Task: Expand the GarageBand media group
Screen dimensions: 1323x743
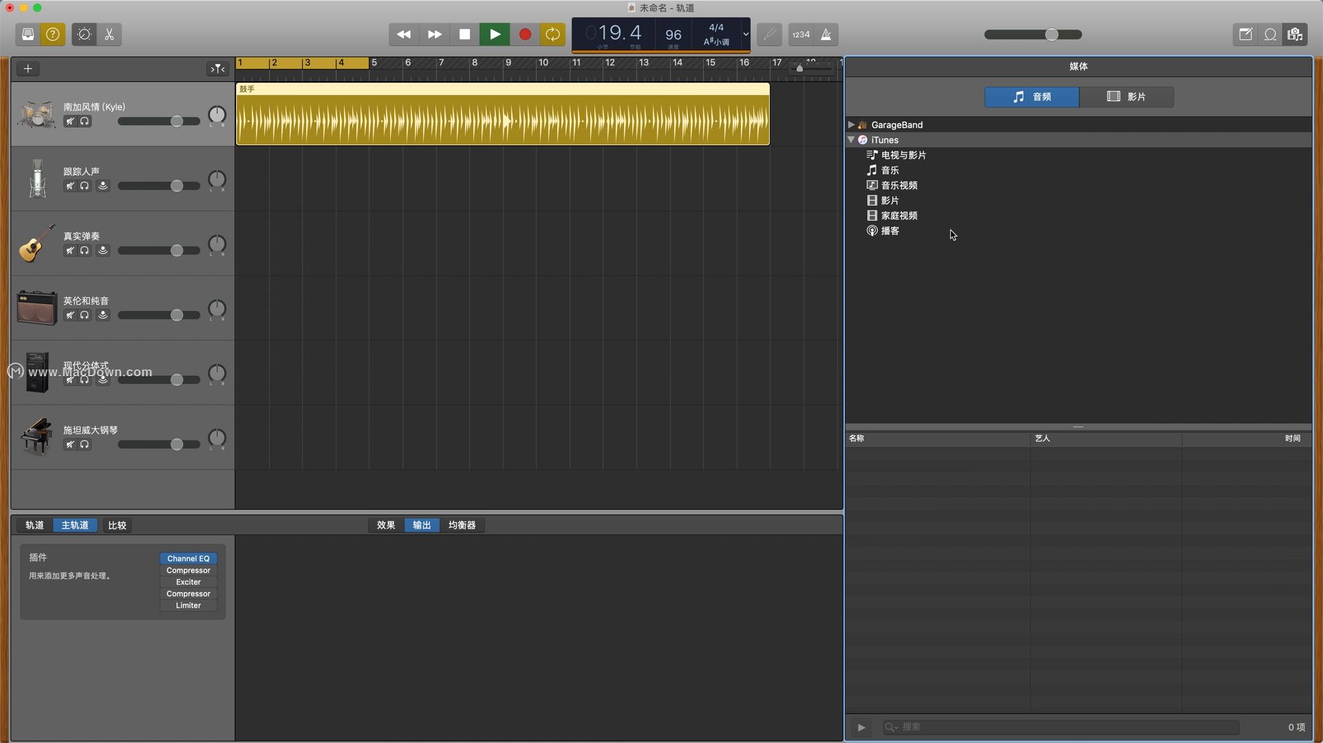Action: [x=851, y=125]
